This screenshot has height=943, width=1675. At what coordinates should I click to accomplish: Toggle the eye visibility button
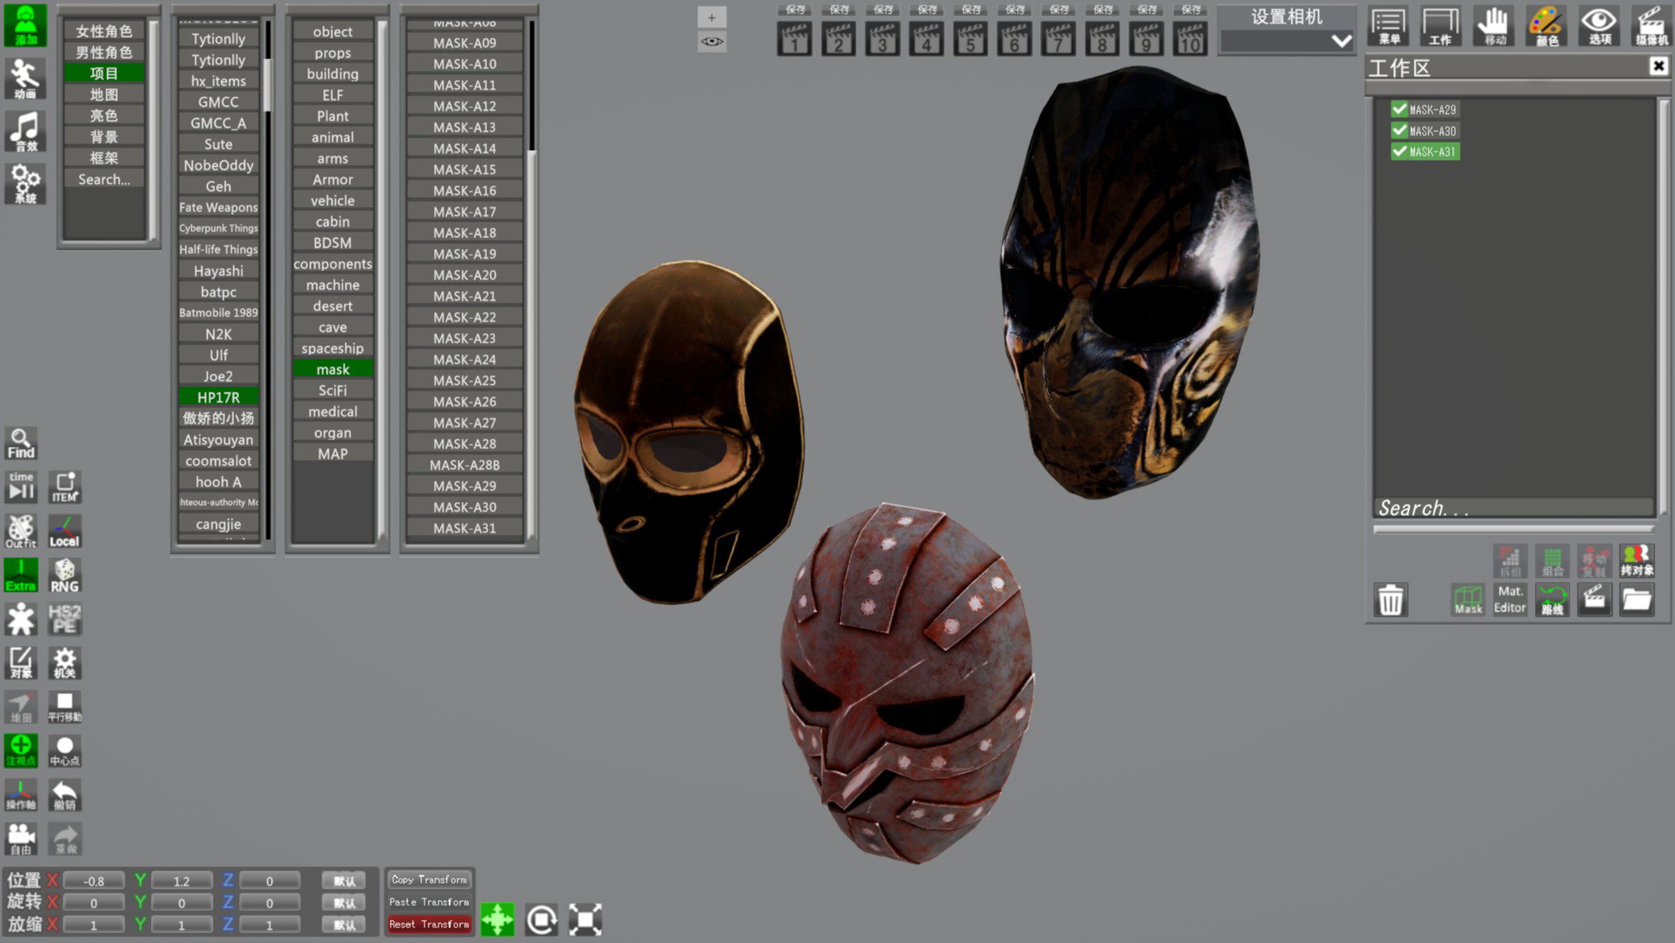pyautogui.click(x=712, y=41)
